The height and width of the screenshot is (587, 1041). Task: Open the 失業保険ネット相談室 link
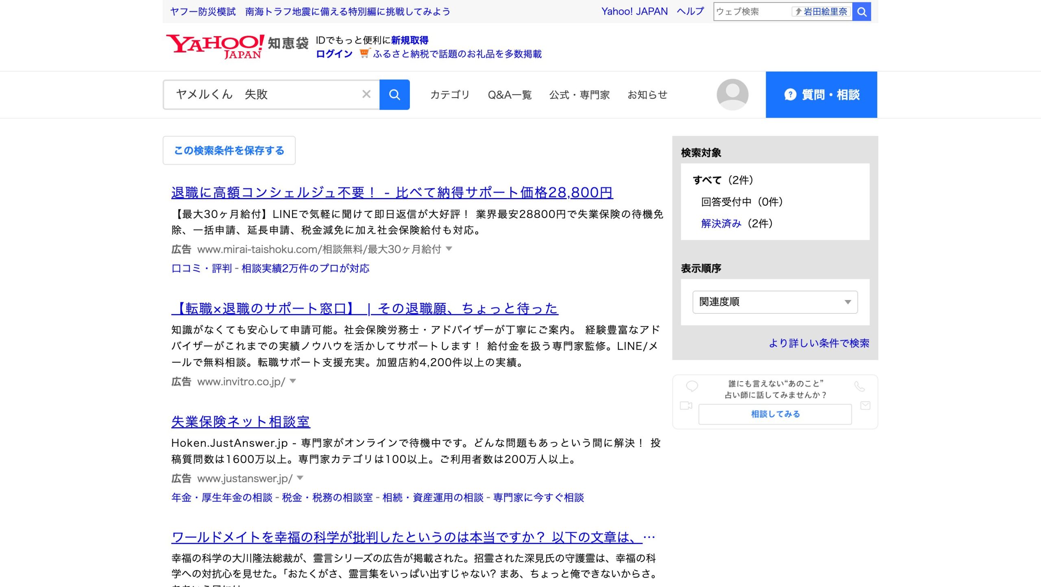click(x=241, y=422)
